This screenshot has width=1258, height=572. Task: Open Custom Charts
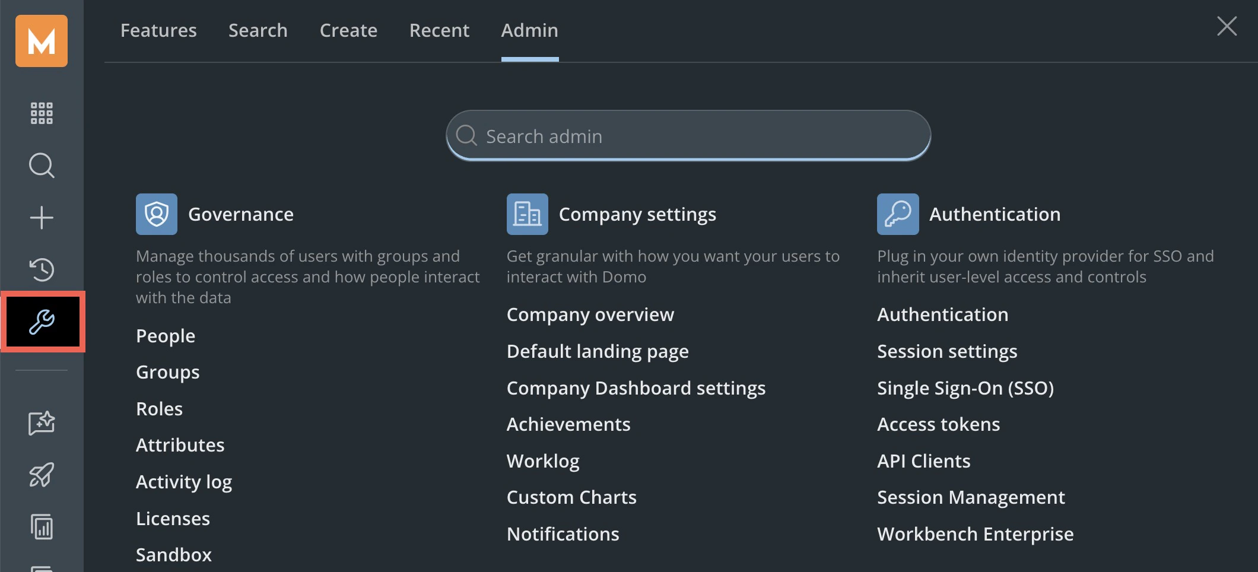(x=571, y=497)
